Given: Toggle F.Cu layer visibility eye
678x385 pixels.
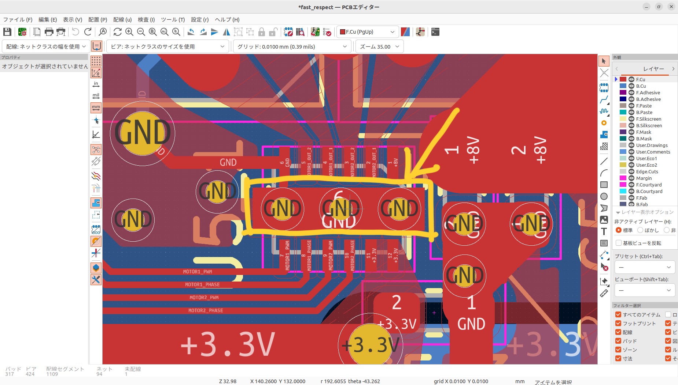Looking at the screenshot, I should click(x=631, y=79).
